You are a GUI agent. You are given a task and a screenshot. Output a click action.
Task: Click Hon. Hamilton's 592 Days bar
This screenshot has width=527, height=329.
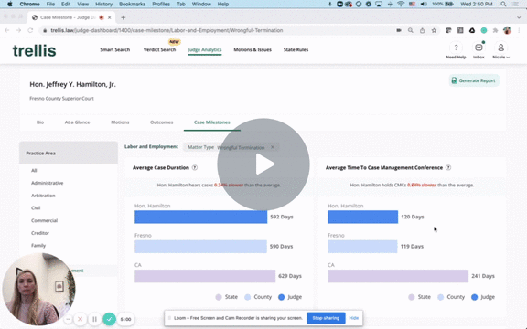tap(200, 217)
